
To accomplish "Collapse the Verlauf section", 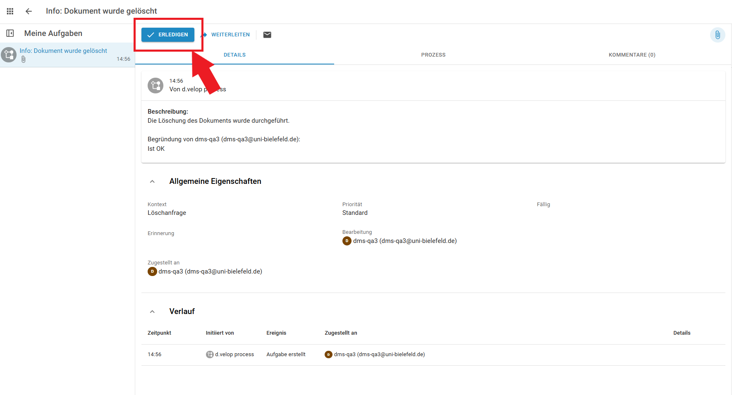I will (x=152, y=312).
